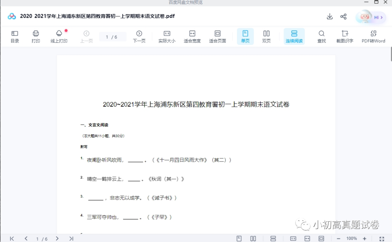Click the PDF file name title

point(97,16)
